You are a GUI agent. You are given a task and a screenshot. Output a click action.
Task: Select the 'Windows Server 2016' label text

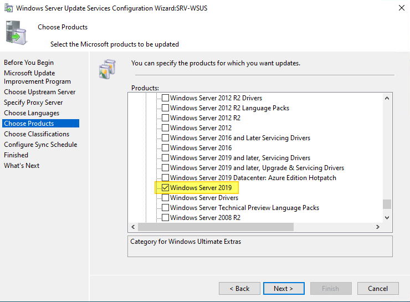tap(201, 148)
